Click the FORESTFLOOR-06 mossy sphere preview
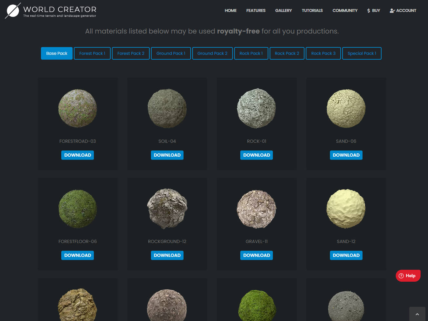This screenshot has width=428, height=321. point(78,209)
